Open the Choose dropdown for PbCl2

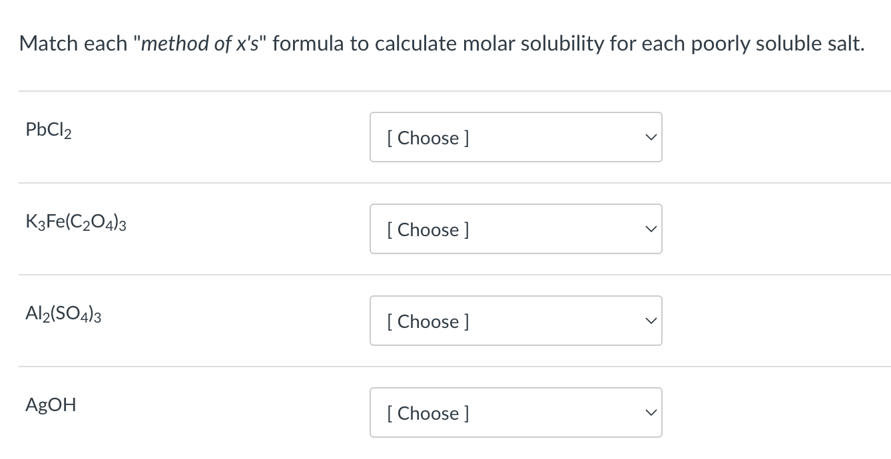(516, 137)
